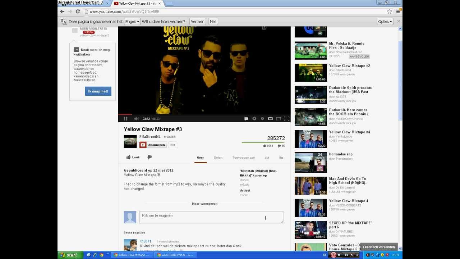
Task: Open Yellow Claw Mixtape #2 thumbnail
Action: [311, 73]
